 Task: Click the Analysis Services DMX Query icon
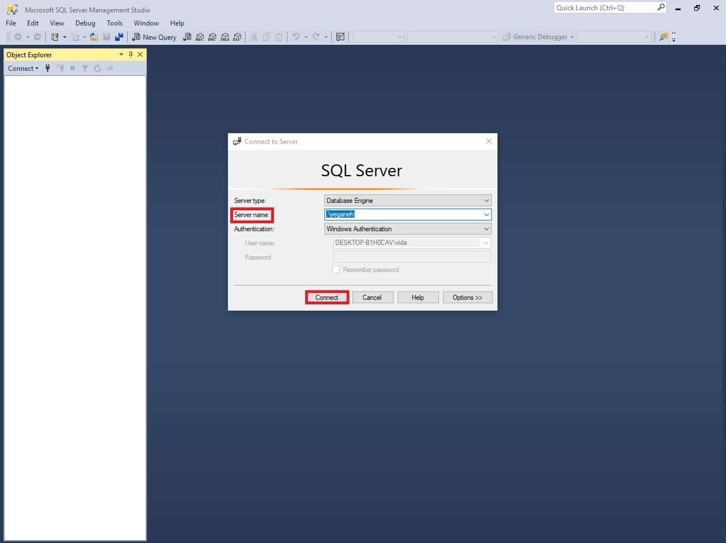tap(212, 37)
